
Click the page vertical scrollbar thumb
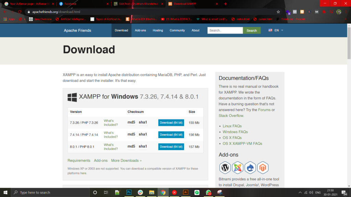(x=349, y=43)
